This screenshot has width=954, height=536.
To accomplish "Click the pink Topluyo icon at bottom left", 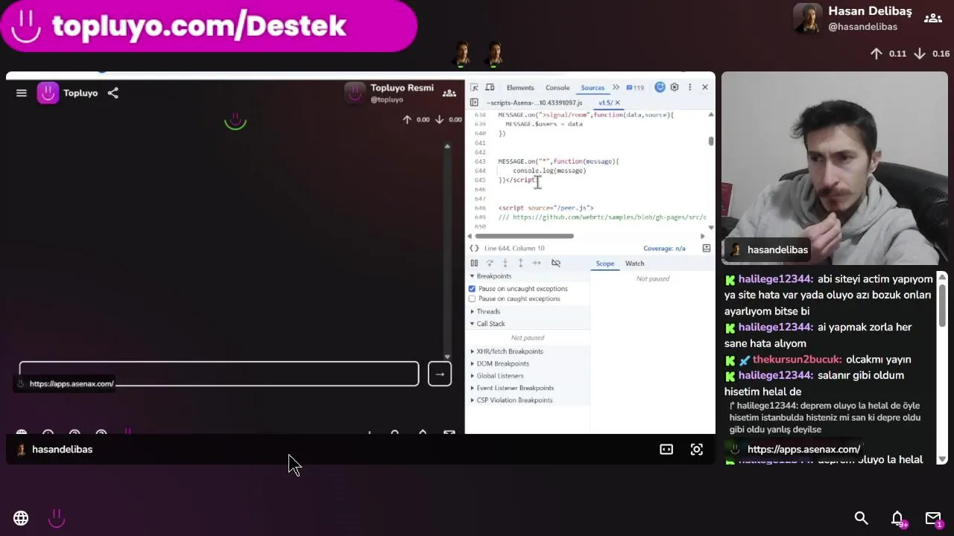I will coord(57,518).
